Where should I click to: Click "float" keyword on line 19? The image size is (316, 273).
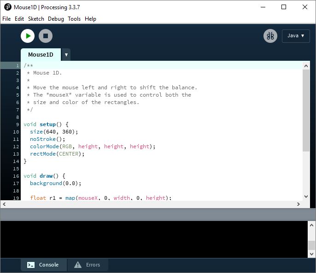point(38,198)
